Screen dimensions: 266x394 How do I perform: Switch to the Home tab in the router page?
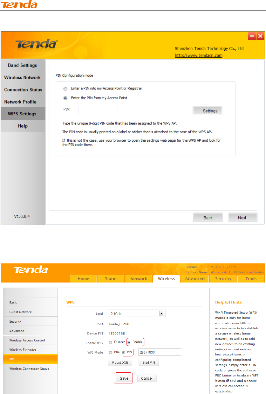(83, 278)
